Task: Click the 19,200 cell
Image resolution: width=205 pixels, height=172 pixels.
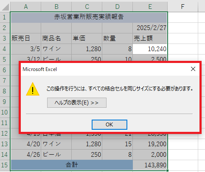Action: 150,144
